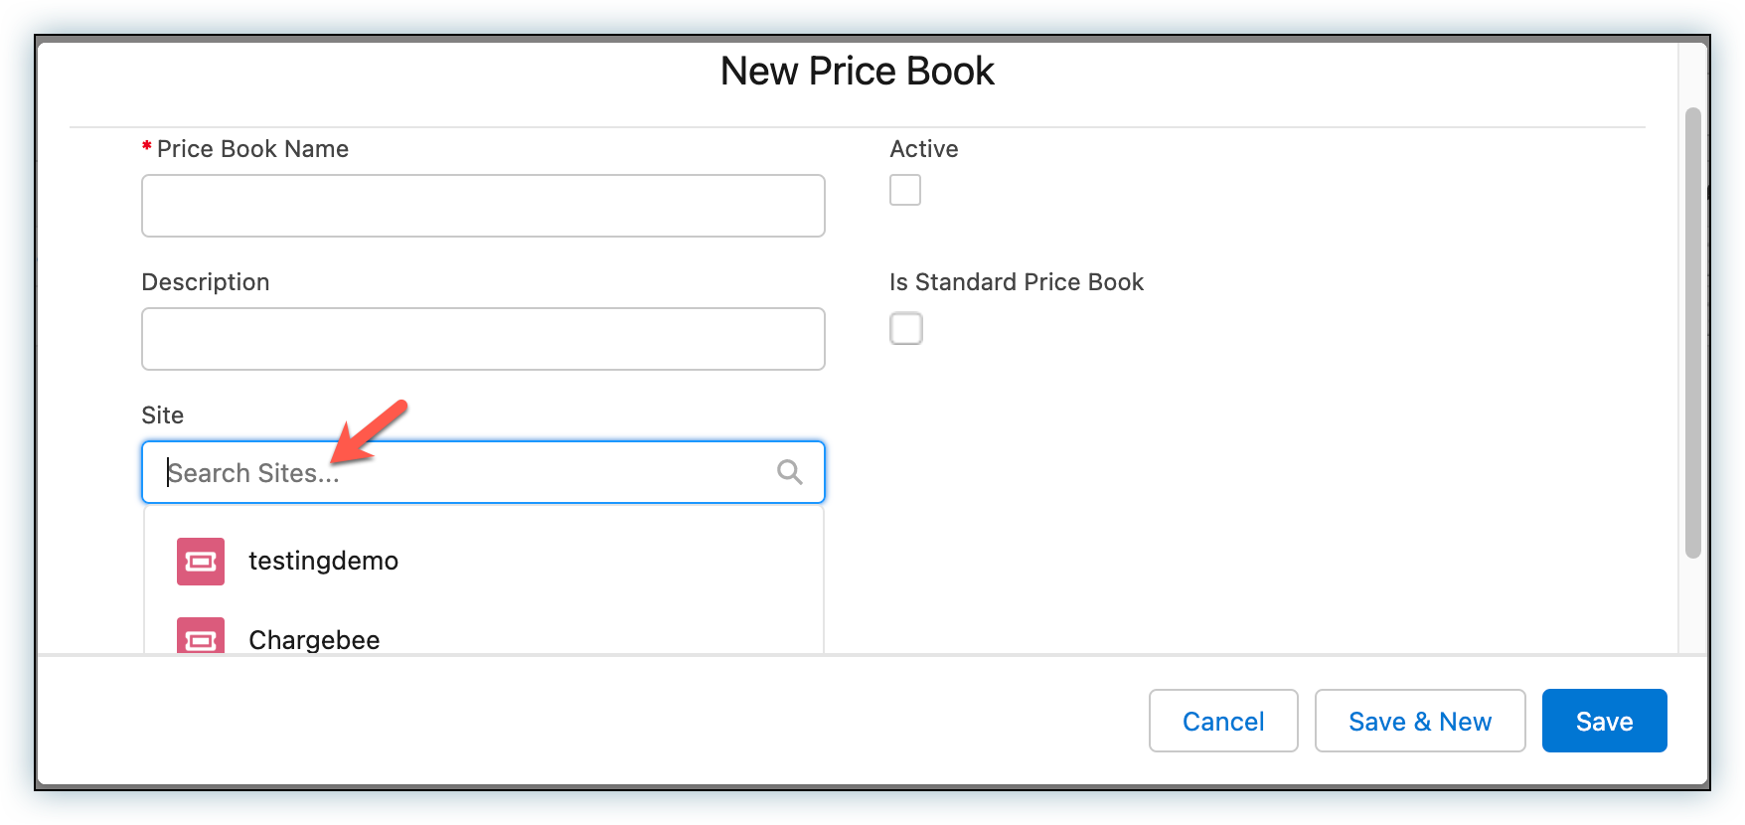The image size is (1745, 825).
Task: Click the Active label text
Action: pyautogui.click(x=924, y=149)
